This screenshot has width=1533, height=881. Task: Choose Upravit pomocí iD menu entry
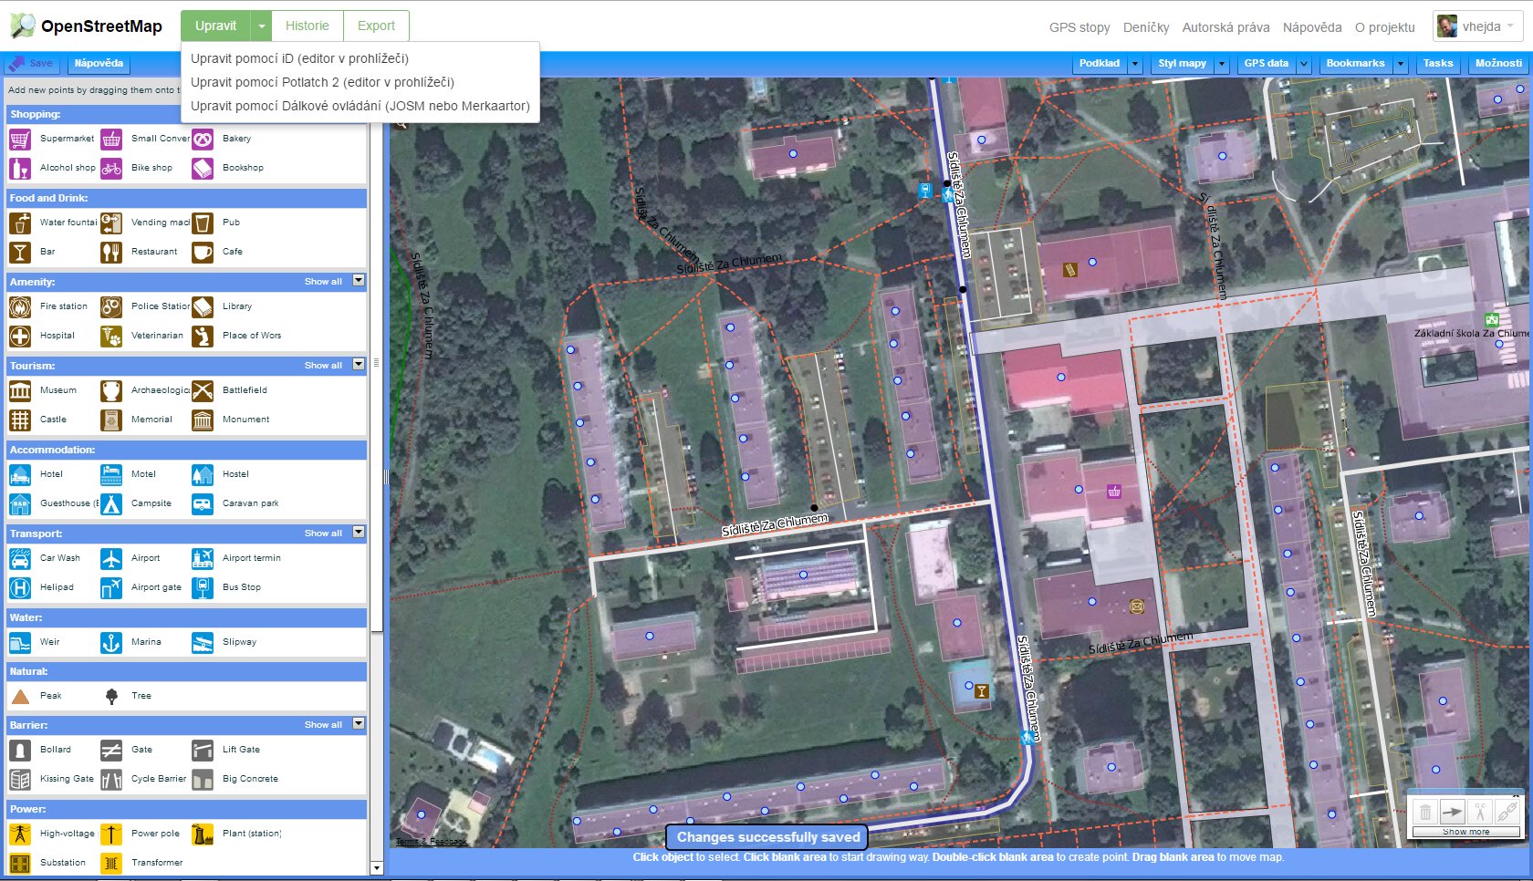[x=299, y=58]
